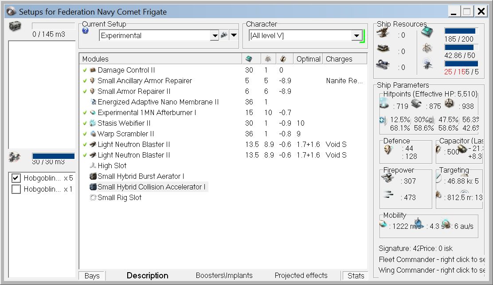Click the cargo hold icon
Viewport: 493px width, 285px height.
coord(15,26)
